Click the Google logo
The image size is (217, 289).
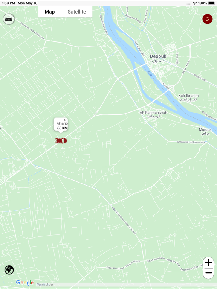25,283
